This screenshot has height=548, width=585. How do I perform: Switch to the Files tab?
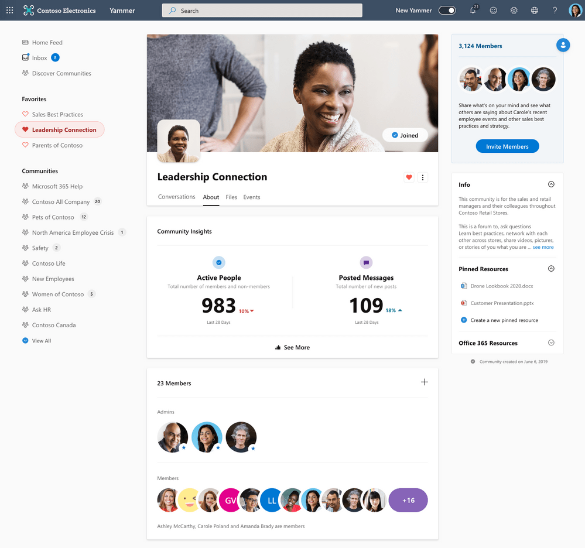pyautogui.click(x=231, y=197)
